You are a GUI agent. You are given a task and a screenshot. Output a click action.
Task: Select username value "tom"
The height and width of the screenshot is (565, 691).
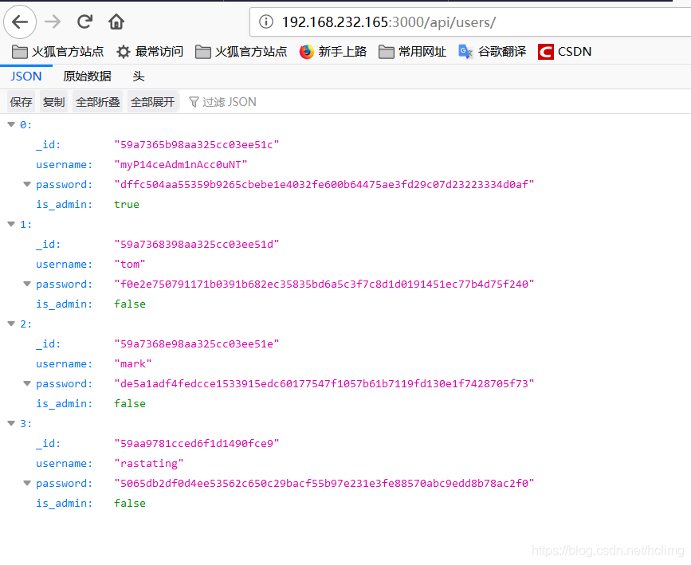pyautogui.click(x=130, y=265)
